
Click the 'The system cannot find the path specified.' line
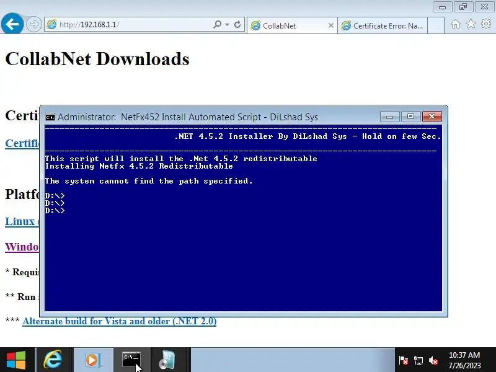tap(148, 181)
